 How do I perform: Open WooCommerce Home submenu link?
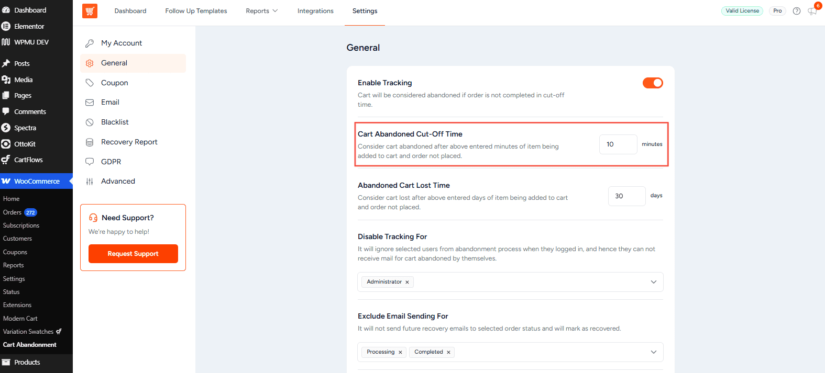[11, 199]
